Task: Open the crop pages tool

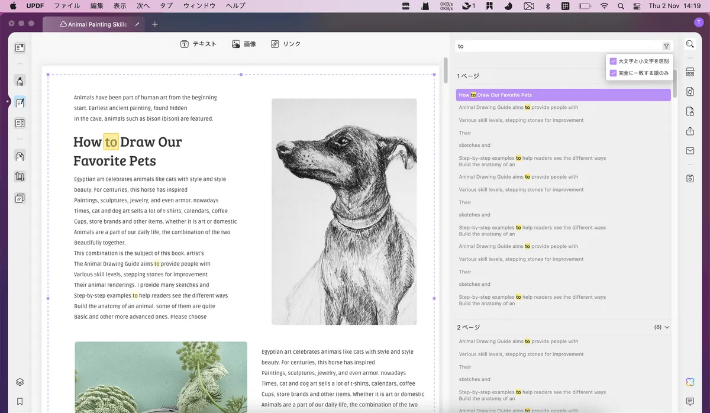Action: click(20, 177)
